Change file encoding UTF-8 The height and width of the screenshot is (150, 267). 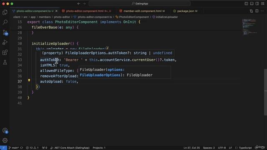222,148
